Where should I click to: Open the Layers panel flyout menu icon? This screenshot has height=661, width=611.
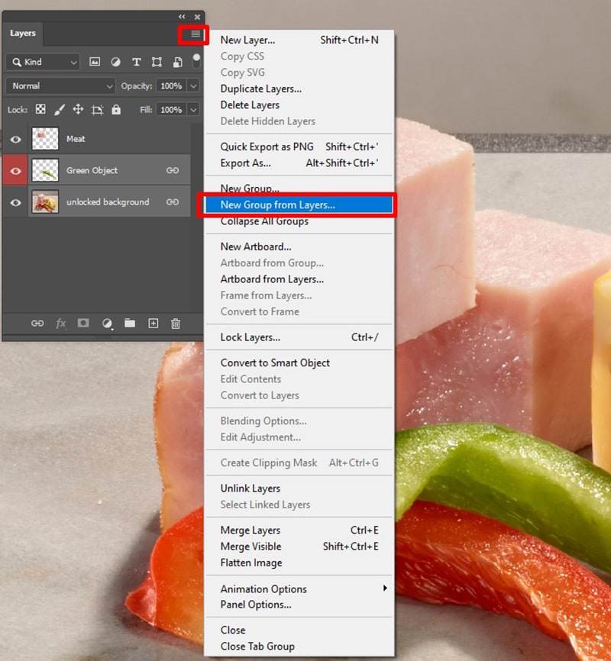point(196,34)
